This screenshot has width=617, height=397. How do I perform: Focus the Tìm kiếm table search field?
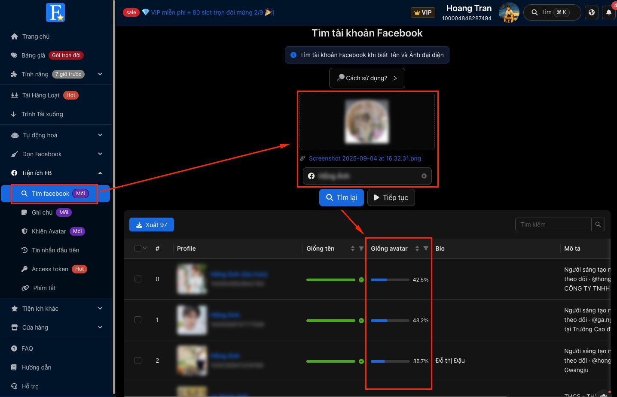[553, 224]
